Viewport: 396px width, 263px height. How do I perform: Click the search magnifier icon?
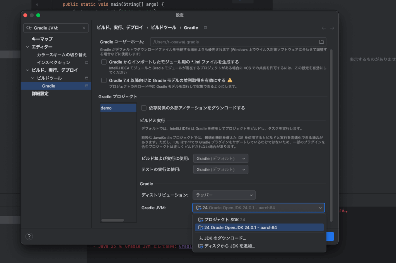click(x=29, y=28)
